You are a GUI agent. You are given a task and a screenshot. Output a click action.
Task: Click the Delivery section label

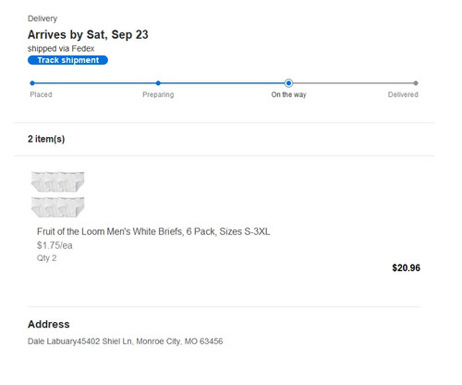[43, 19]
